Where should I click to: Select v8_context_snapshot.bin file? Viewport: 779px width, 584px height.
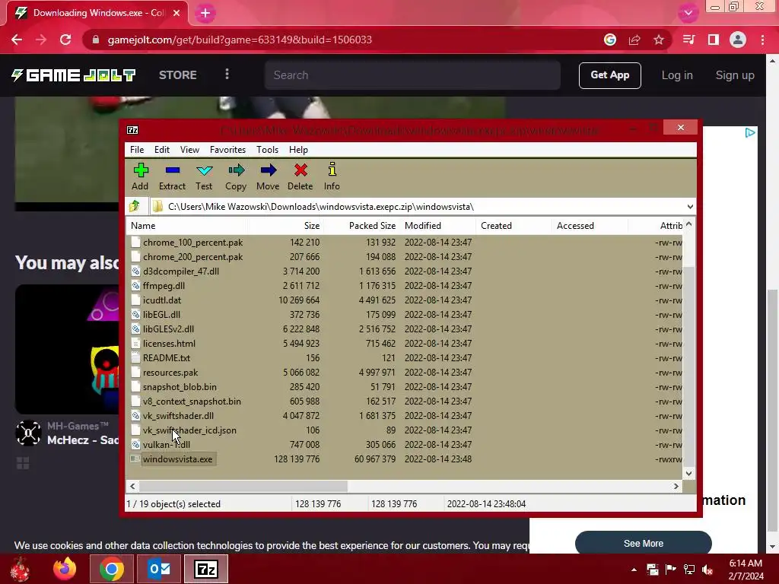(192, 401)
